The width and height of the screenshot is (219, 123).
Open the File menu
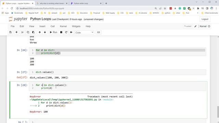13,26
